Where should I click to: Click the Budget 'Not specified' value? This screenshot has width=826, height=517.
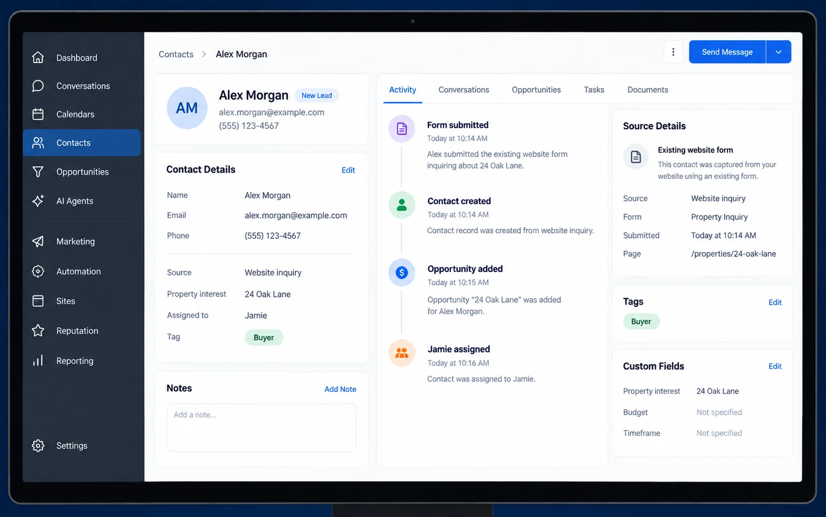pyautogui.click(x=719, y=412)
